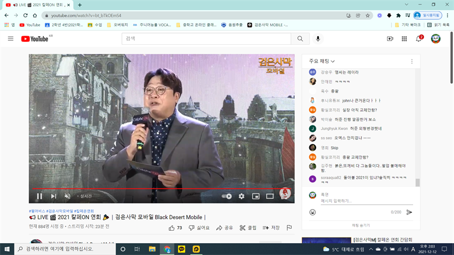Click the red live progress bar
Viewport: 454px width, 255px height.
tap(162, 189)
